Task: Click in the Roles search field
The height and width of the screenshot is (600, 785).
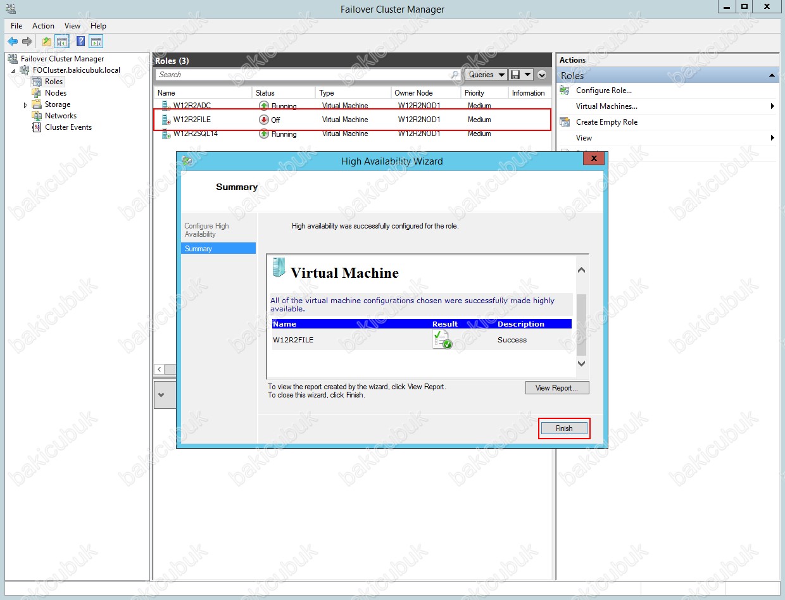Action: pos(304,75)
